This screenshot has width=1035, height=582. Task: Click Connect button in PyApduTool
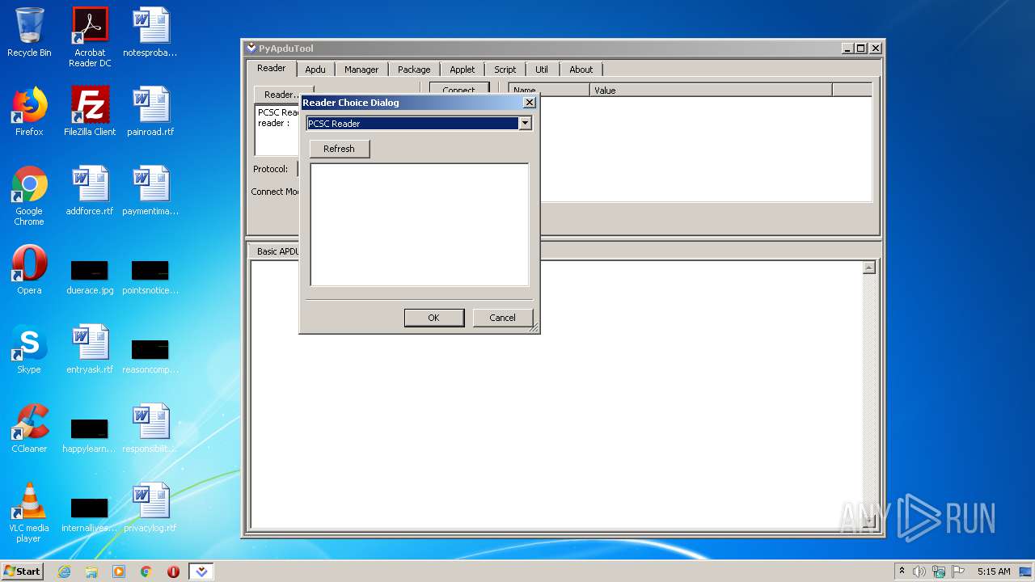[458, 90]
